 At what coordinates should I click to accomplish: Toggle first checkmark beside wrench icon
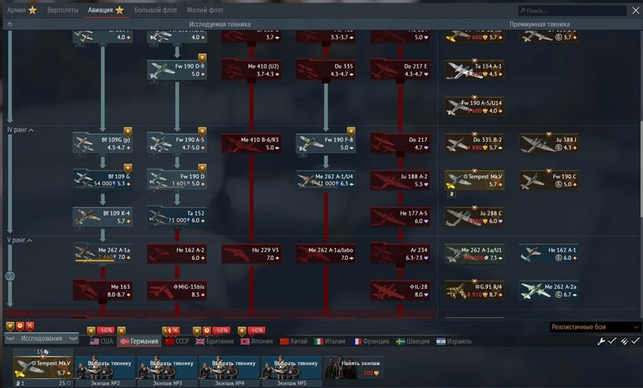[x=611, y=342]
